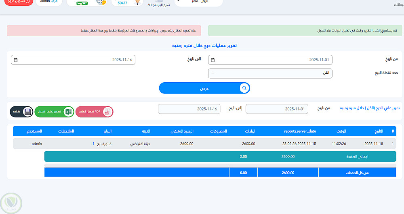The image size is (404, 214).
Task: Click the red notice about store selection
Action: (x=104, y=31)
